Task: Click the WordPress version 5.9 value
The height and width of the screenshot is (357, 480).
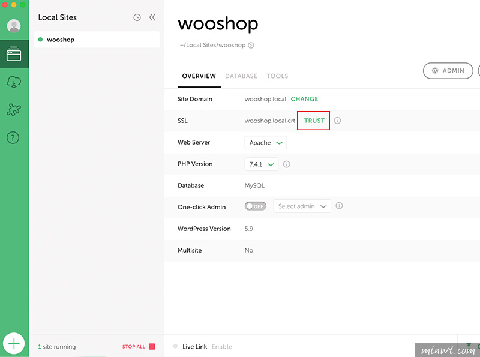Action: point(249,229)
